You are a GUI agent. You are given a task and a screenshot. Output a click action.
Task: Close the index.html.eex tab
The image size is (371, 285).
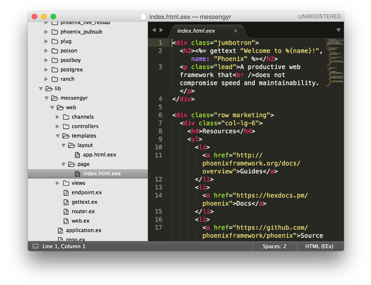click(x=235, y=31)
